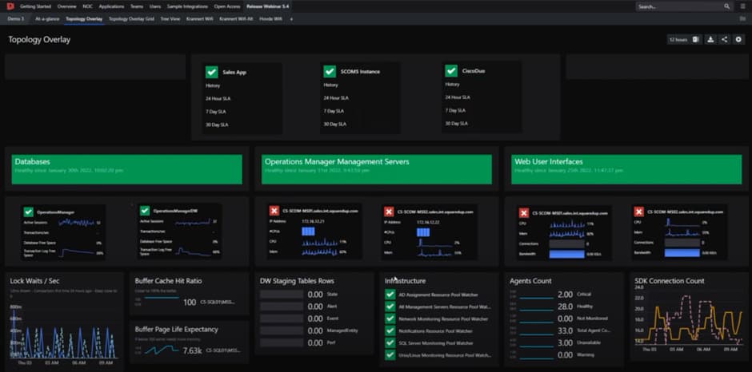The width and height of the screenshot is (752, 372).
Task: Click OperationsManager database health icon
Action: 28,212
